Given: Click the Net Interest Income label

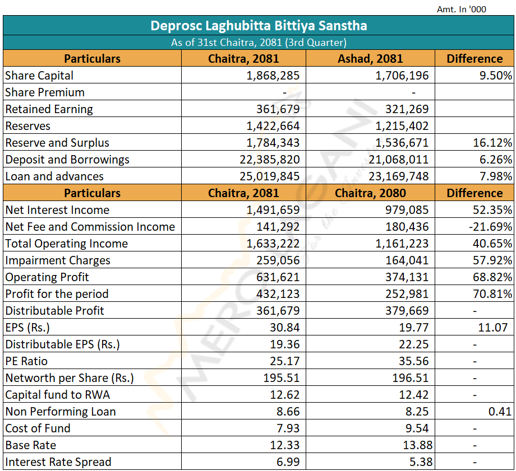Looking at the screenshot, I should point(57,210).
